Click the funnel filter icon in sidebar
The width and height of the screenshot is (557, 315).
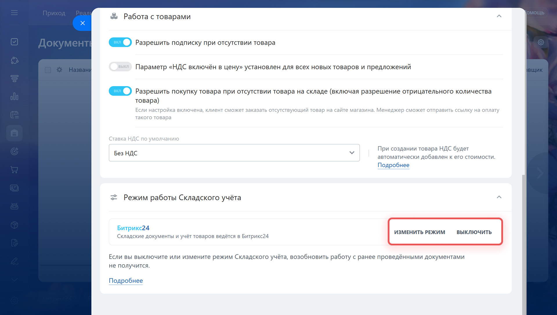point(14,78)
